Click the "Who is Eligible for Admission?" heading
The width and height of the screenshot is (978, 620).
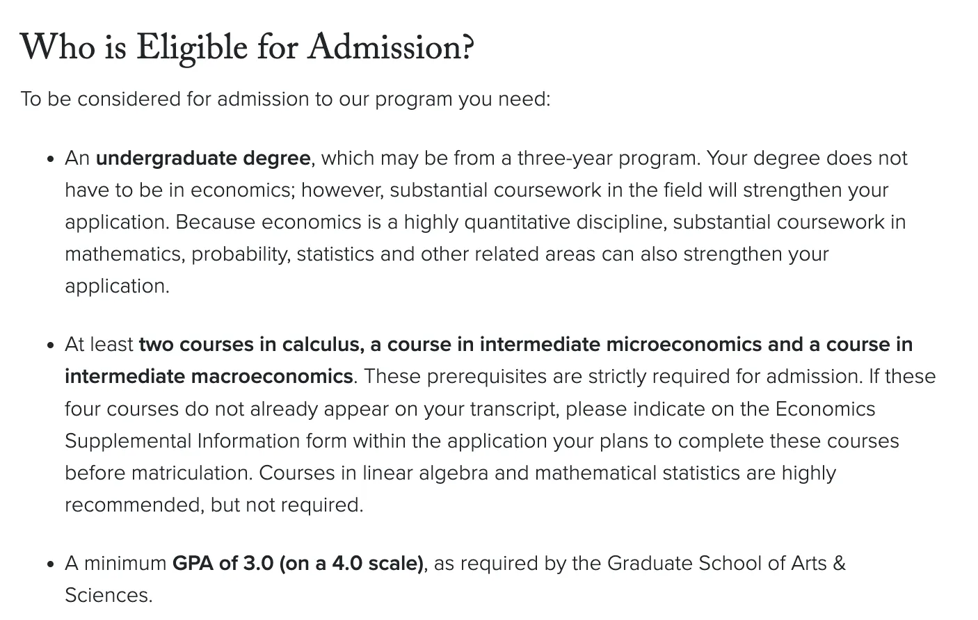[x=247, y=47]
